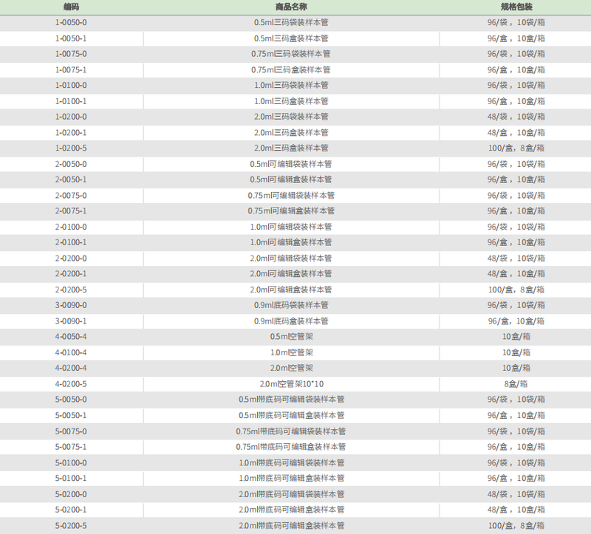Click the 0.9ml底码袋装样本管 product name

pos(291,305)
